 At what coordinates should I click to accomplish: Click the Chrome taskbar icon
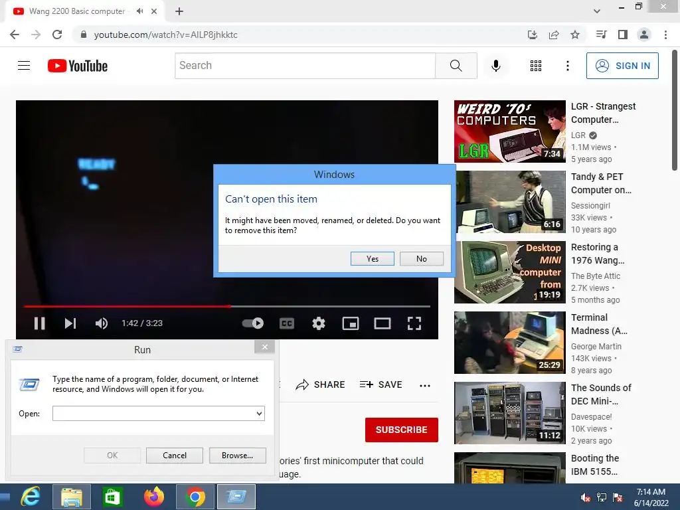point(195,497)
